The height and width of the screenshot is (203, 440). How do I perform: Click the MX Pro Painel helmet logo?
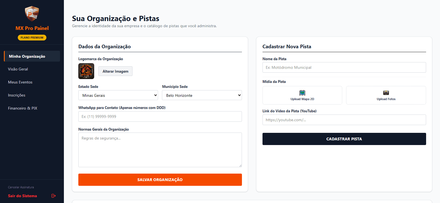pyautogui.click(x=32, y=14)
